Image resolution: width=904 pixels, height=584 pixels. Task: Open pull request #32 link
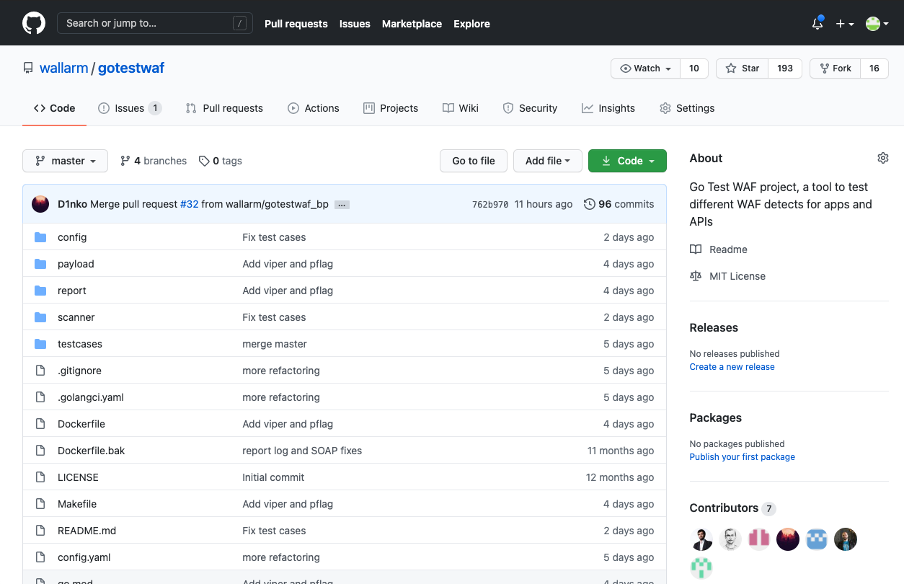(x=189, y=204)
